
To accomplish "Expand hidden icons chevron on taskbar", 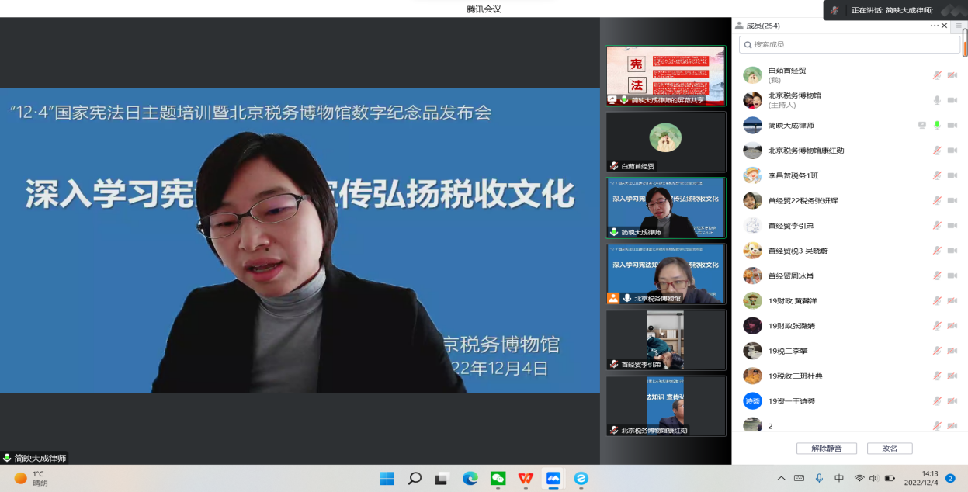I will tap(782, 480).
